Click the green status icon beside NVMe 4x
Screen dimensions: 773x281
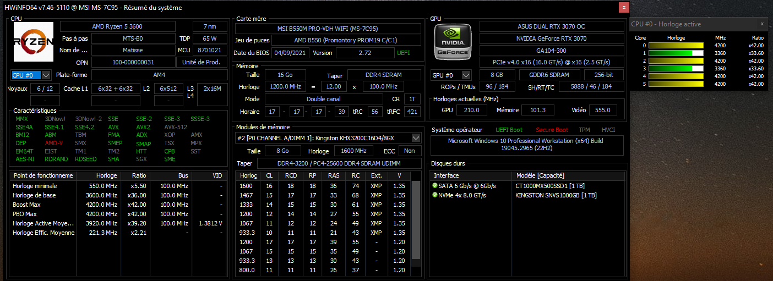click(435, 195)
